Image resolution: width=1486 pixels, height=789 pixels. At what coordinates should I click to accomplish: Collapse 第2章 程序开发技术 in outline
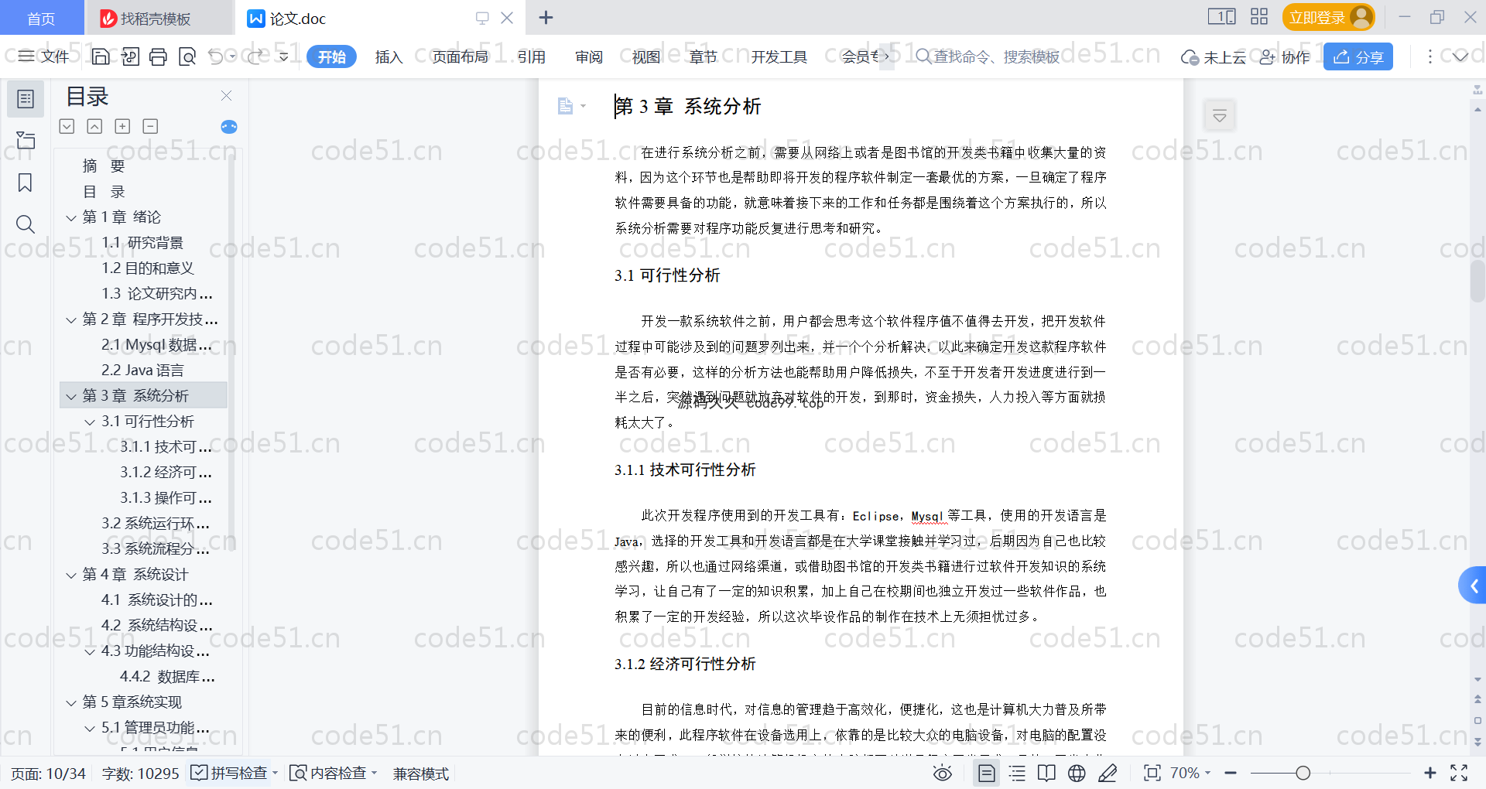coord(71,320)
